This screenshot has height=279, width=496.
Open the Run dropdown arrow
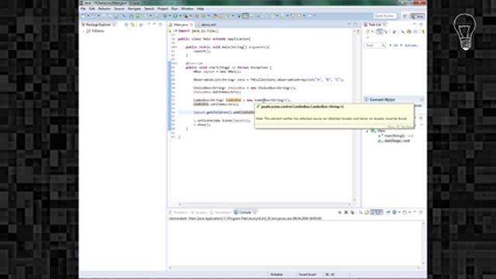180,15
